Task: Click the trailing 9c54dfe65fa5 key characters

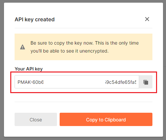Action: click(x=121, y=82)
